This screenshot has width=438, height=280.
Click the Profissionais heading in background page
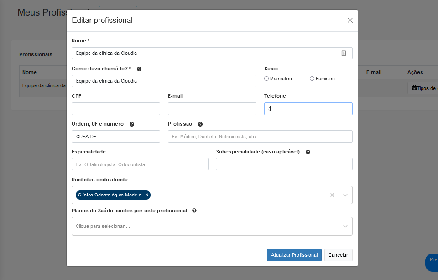[36, 54]
